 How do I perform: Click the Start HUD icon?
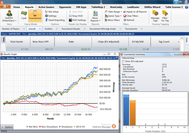(x=70, y=12)
